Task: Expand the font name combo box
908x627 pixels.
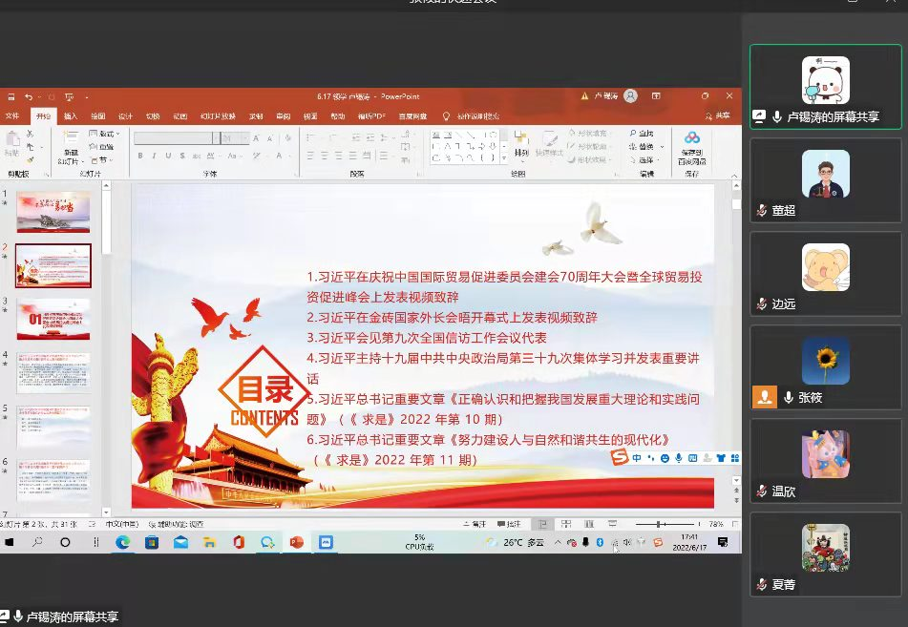Action: click(x=216, y=138)
